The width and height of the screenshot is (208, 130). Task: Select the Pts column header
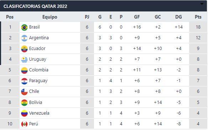point(198,17)
